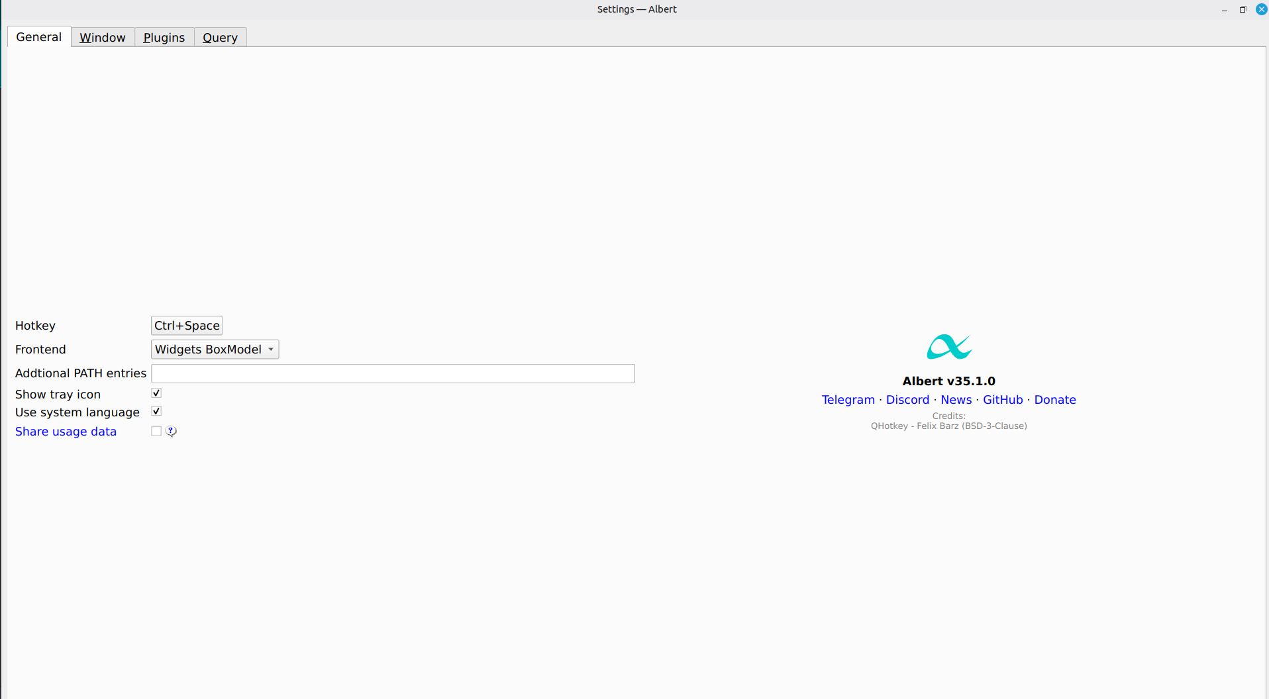Maximize the Settings window
The height and width of the screenshot is (699, 1269).
(x=1243, y=9)
